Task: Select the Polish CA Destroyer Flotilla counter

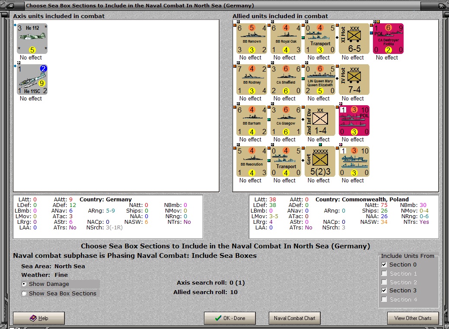Action: pyautogui.click(x=388, y=38)
